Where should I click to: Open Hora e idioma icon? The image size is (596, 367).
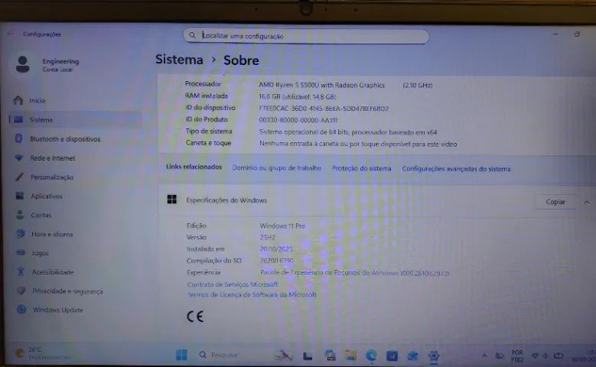click(x=21, y=234)
